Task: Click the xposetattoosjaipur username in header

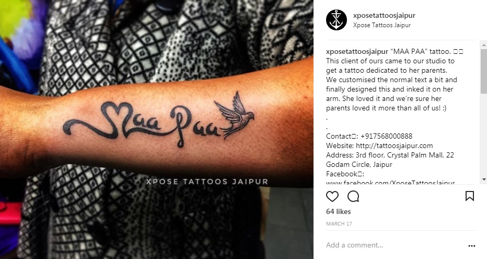Action: (x=384, y=15)
